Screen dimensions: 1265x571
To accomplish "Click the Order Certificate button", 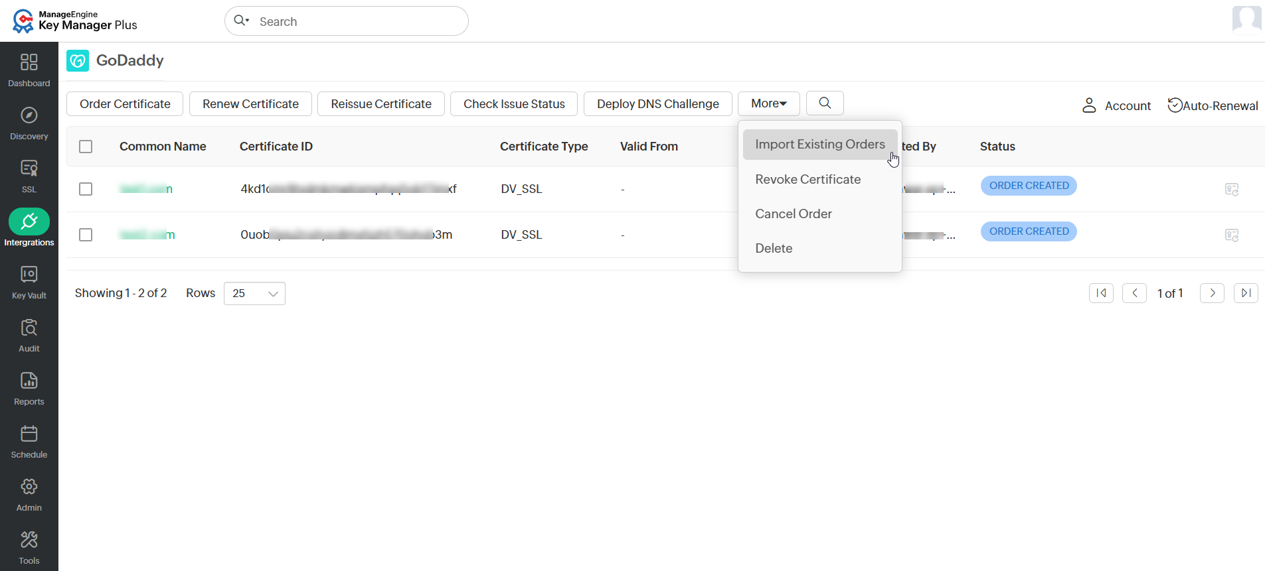I will [x=125, y=104].
